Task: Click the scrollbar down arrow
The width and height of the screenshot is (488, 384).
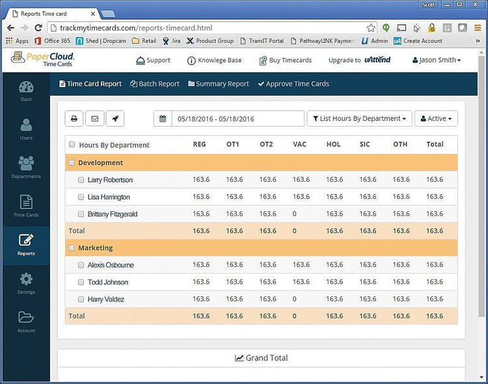Action: tap(481, 378)
